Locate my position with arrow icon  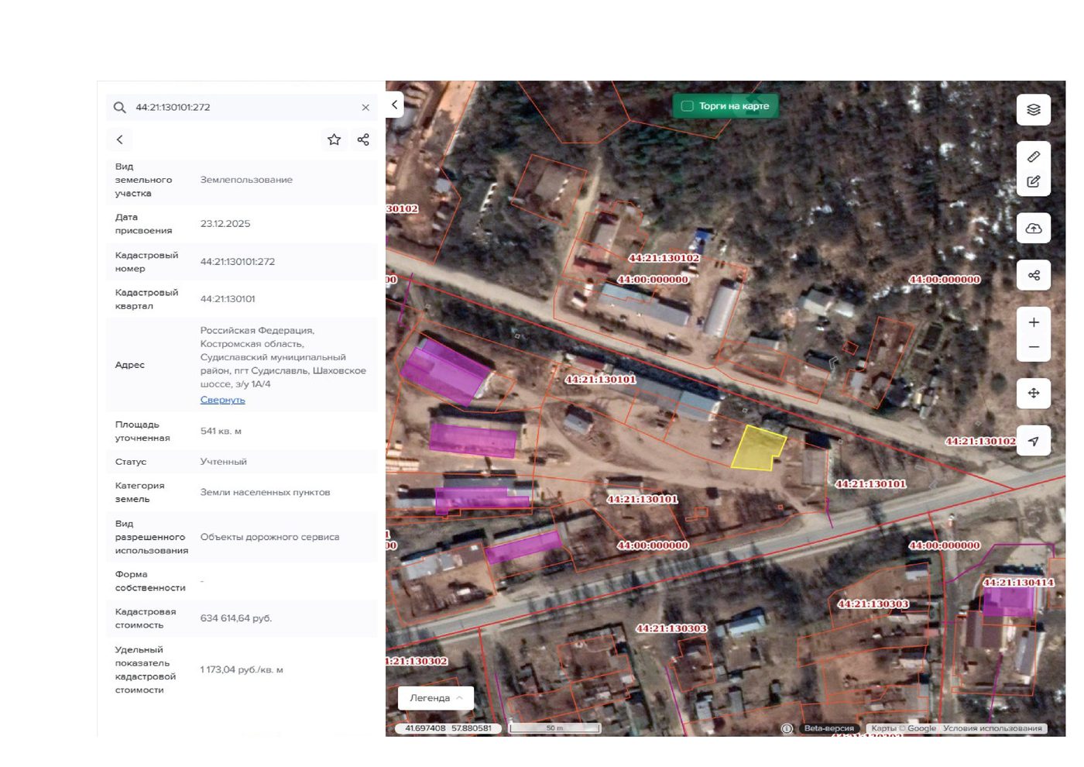click(1034, 441)
